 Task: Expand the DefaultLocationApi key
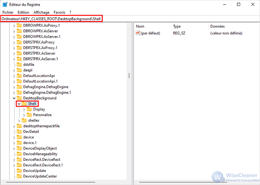[x=14, y=76]
